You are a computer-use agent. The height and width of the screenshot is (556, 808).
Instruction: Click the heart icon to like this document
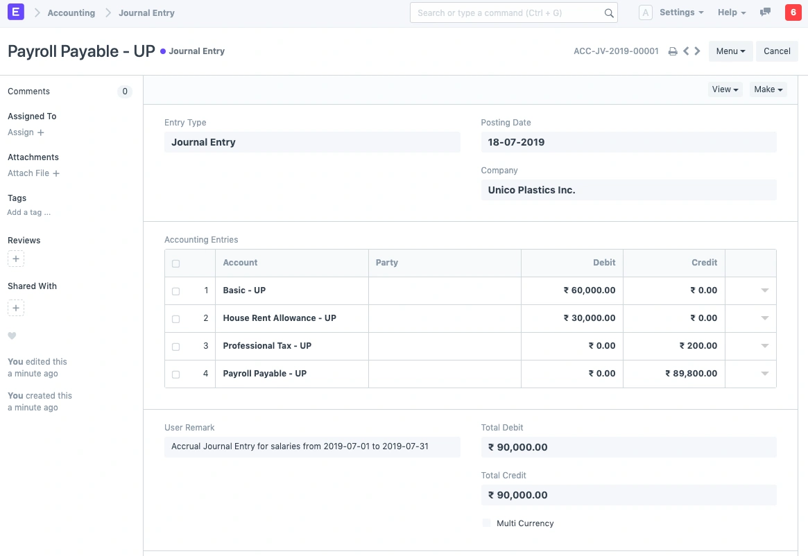(x=10, y=336)
